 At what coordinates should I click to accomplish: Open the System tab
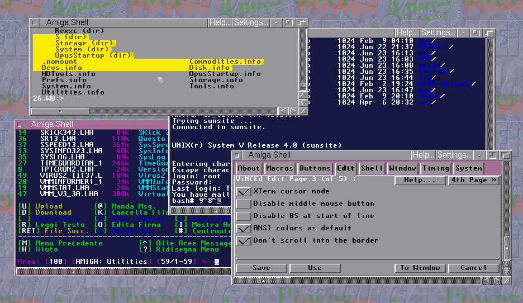tap(469, 168)
